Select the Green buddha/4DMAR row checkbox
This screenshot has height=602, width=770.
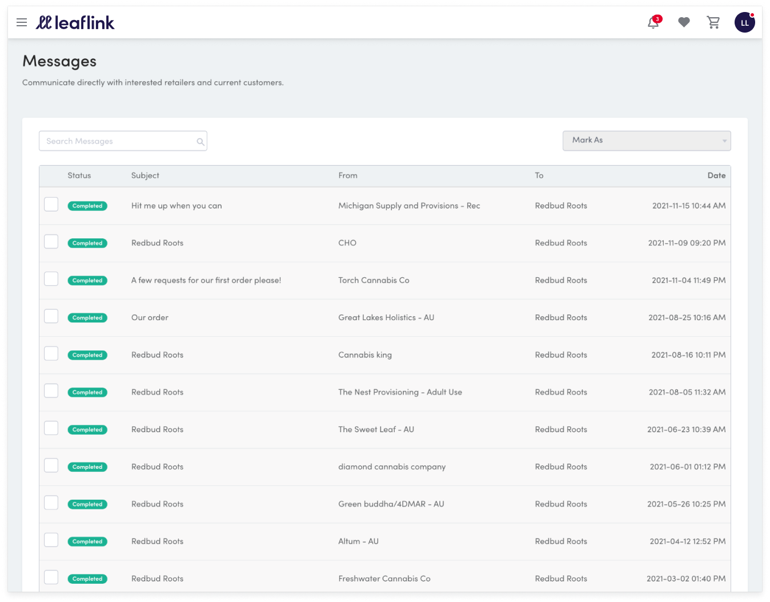(x=51, y=503)
